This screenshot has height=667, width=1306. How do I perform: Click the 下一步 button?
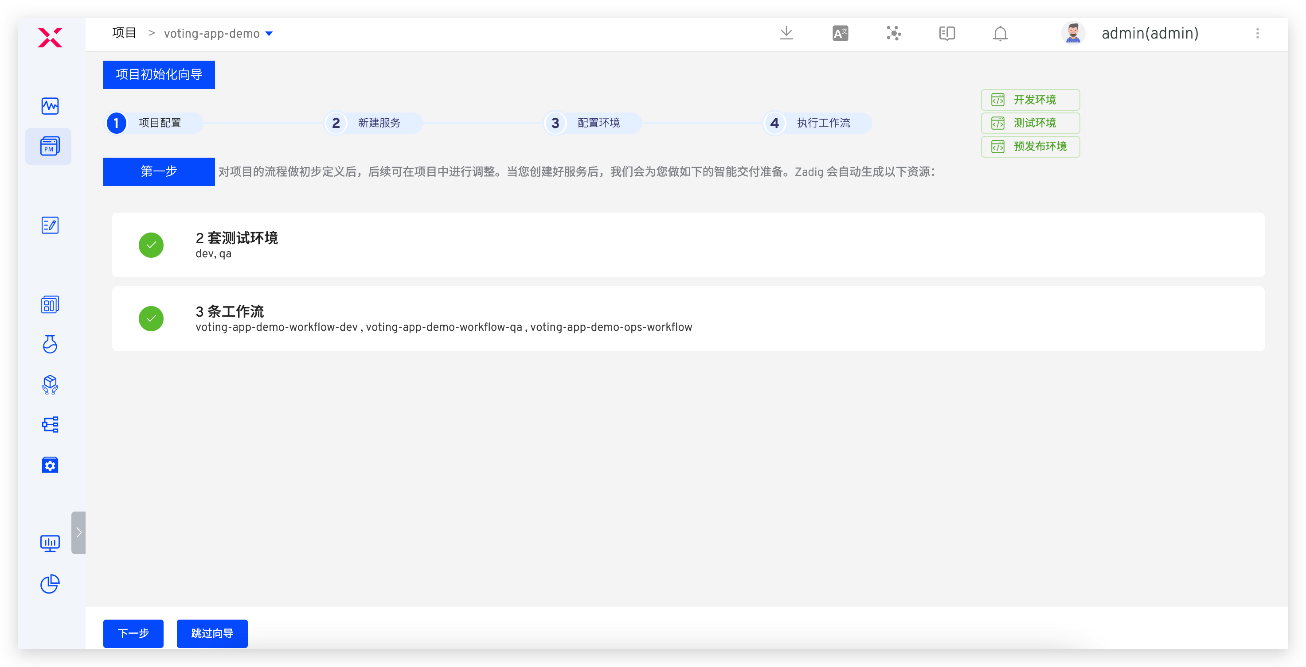click(133, 633)
